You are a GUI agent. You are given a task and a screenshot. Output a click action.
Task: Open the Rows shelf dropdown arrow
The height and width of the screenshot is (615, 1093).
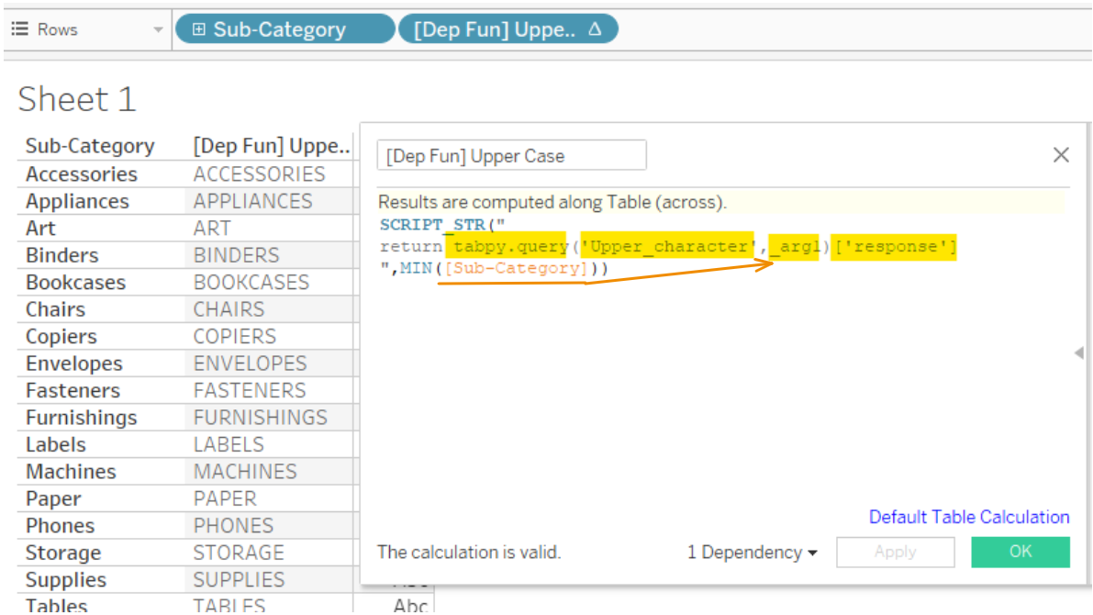point(158,30)
